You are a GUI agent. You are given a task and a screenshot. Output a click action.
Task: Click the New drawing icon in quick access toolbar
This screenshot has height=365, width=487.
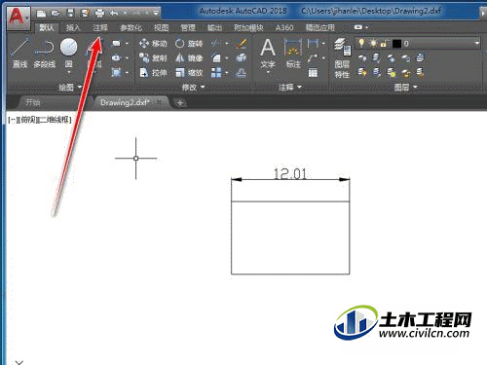(41, 13)
